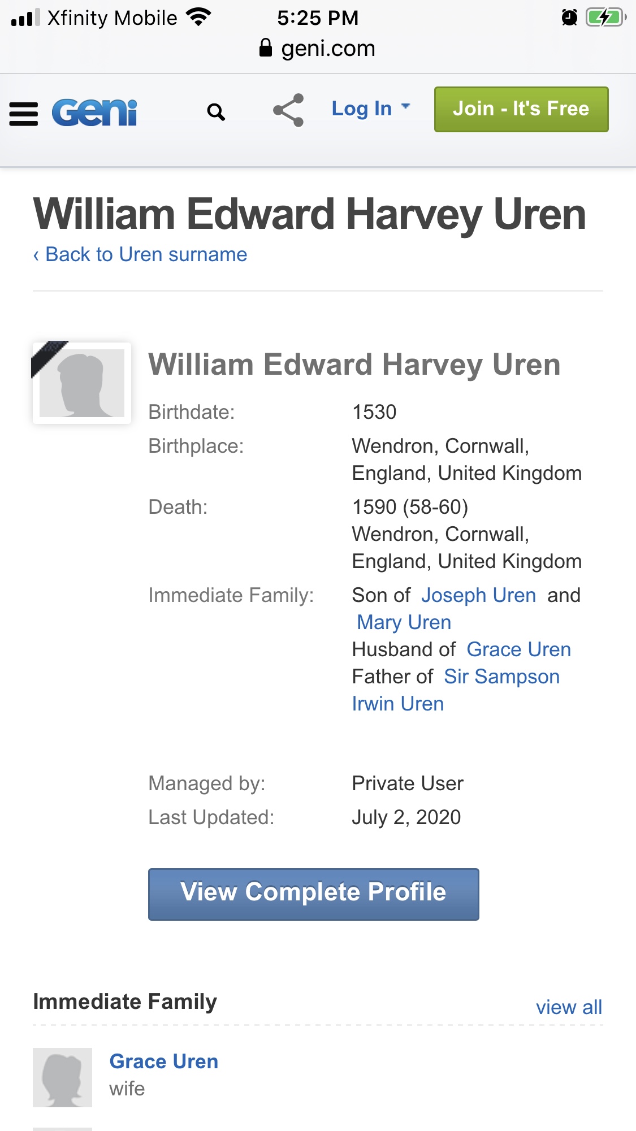Tap the geni.com address bar
The width and height of the screenshot is (636, 1131).
[328, 49]
